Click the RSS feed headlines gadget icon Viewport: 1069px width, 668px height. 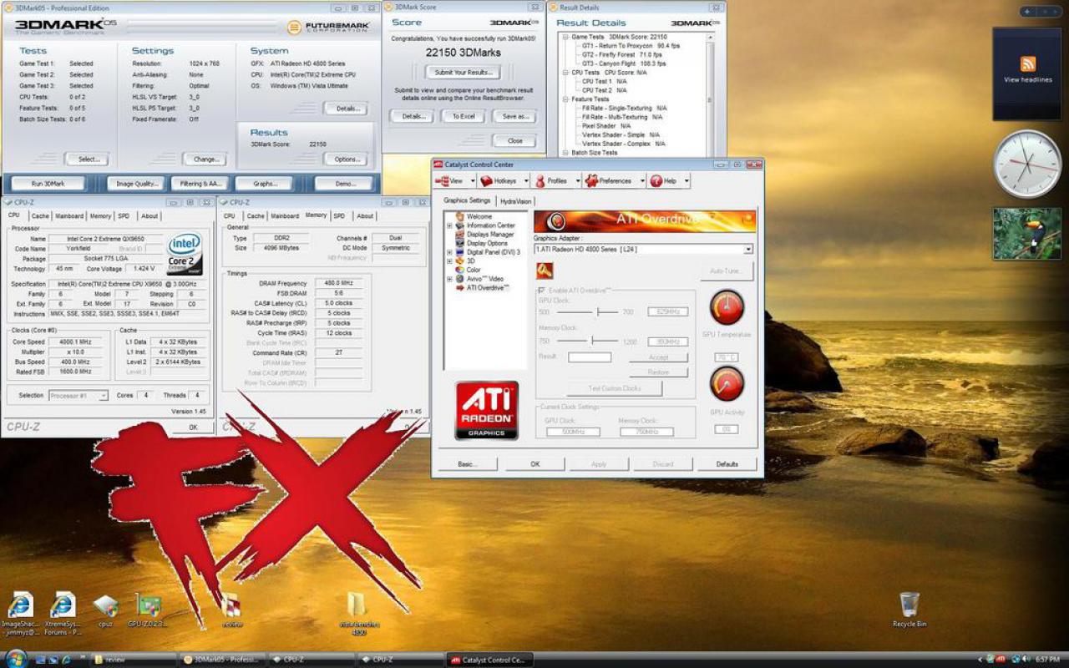coord(1028,63)
